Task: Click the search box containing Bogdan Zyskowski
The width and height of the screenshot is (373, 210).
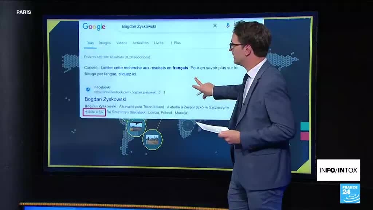Action: [164, 26]
